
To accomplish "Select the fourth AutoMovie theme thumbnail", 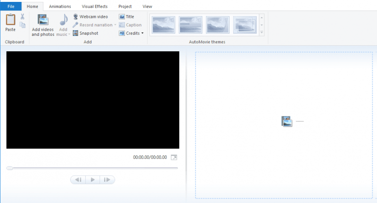I will (245, 25).
